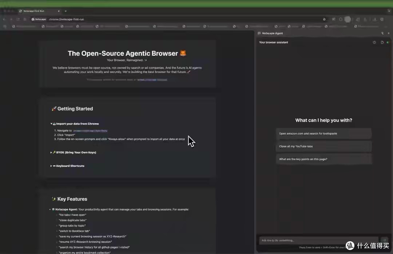
Task: Choose 'Open amazon.com and search for toothpaste' suggestion
Action: click(323, 134)
